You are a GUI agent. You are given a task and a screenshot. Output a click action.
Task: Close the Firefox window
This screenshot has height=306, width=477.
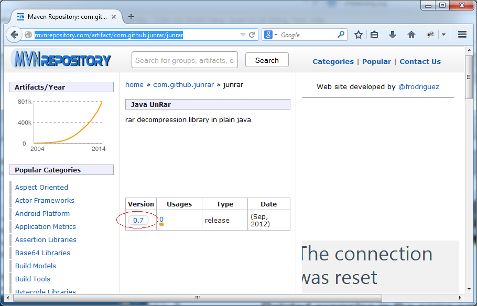point(462,6)
